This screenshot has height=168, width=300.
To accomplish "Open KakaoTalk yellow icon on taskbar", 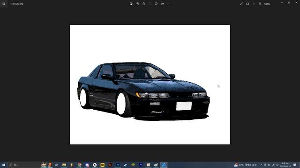I will 103,165.
